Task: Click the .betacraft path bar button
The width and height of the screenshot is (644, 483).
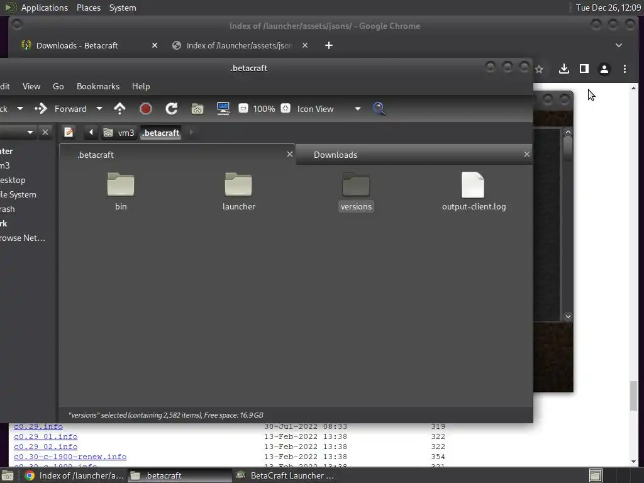Action: click(x=160, y=133)
